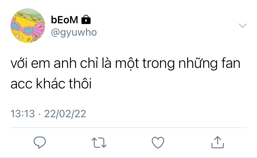Image resolution: width=257 pixels, height=158 pixels.
Task: Click the word "một" in the tweet
Action: pos(127,64)
